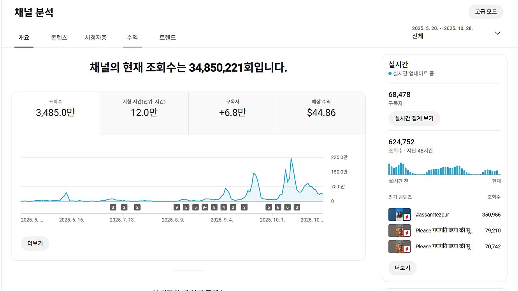
Task: Select the 조회수 metric card
Action: [56, 113]
